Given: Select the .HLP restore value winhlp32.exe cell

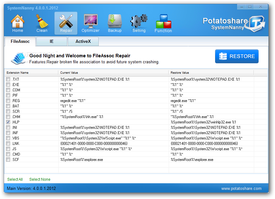Looking at the screenshot, I should coord(211,122).
